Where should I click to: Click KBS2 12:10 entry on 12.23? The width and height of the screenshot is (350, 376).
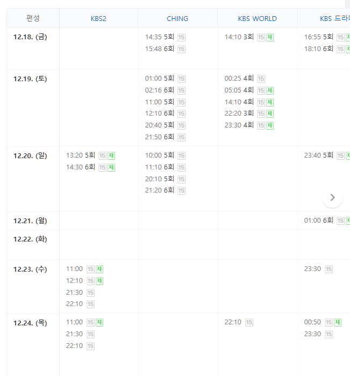[74, 281]
